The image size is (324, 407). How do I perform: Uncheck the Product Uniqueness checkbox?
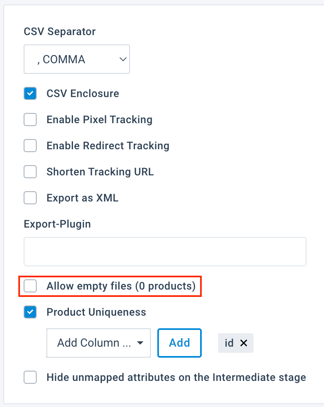tap(30, 312)
